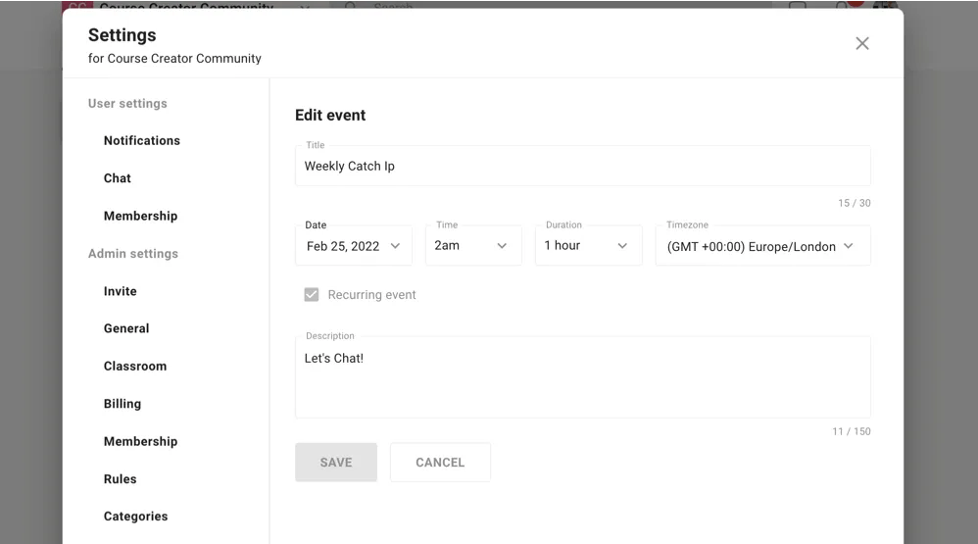The width and height of the screenshot is (978, 544).
Task: Click the Recurring event label text
Action: coord(371,294)
